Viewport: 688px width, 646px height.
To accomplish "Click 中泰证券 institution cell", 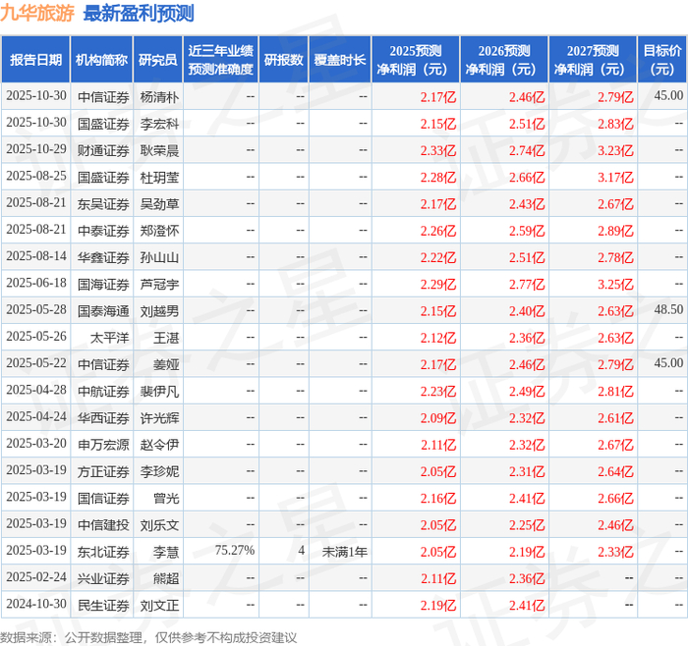I will point(103,231).
